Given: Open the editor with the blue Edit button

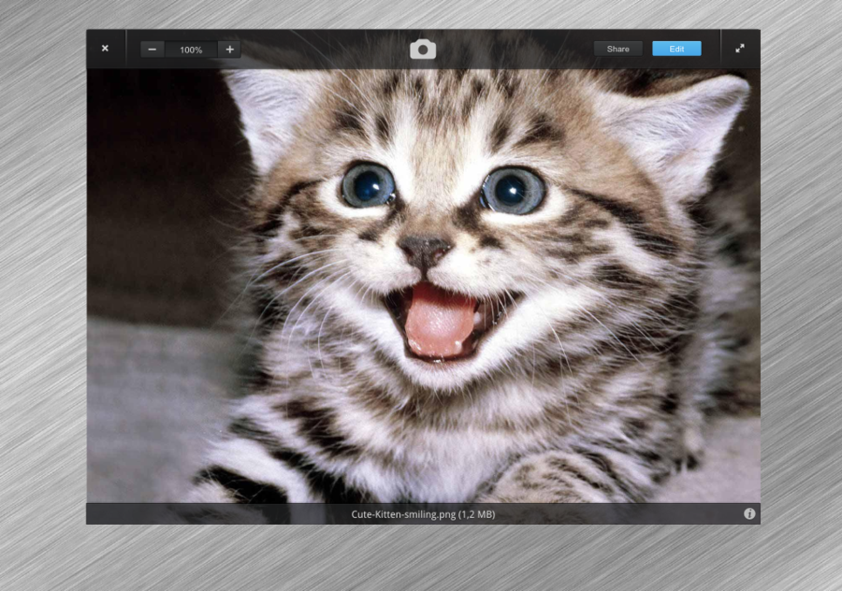Looking at the screenshot, I should 676,49.
